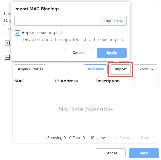The image size is (161, 160).
Task: Click Apply Filter(s) button
Action: pos(30,69)
